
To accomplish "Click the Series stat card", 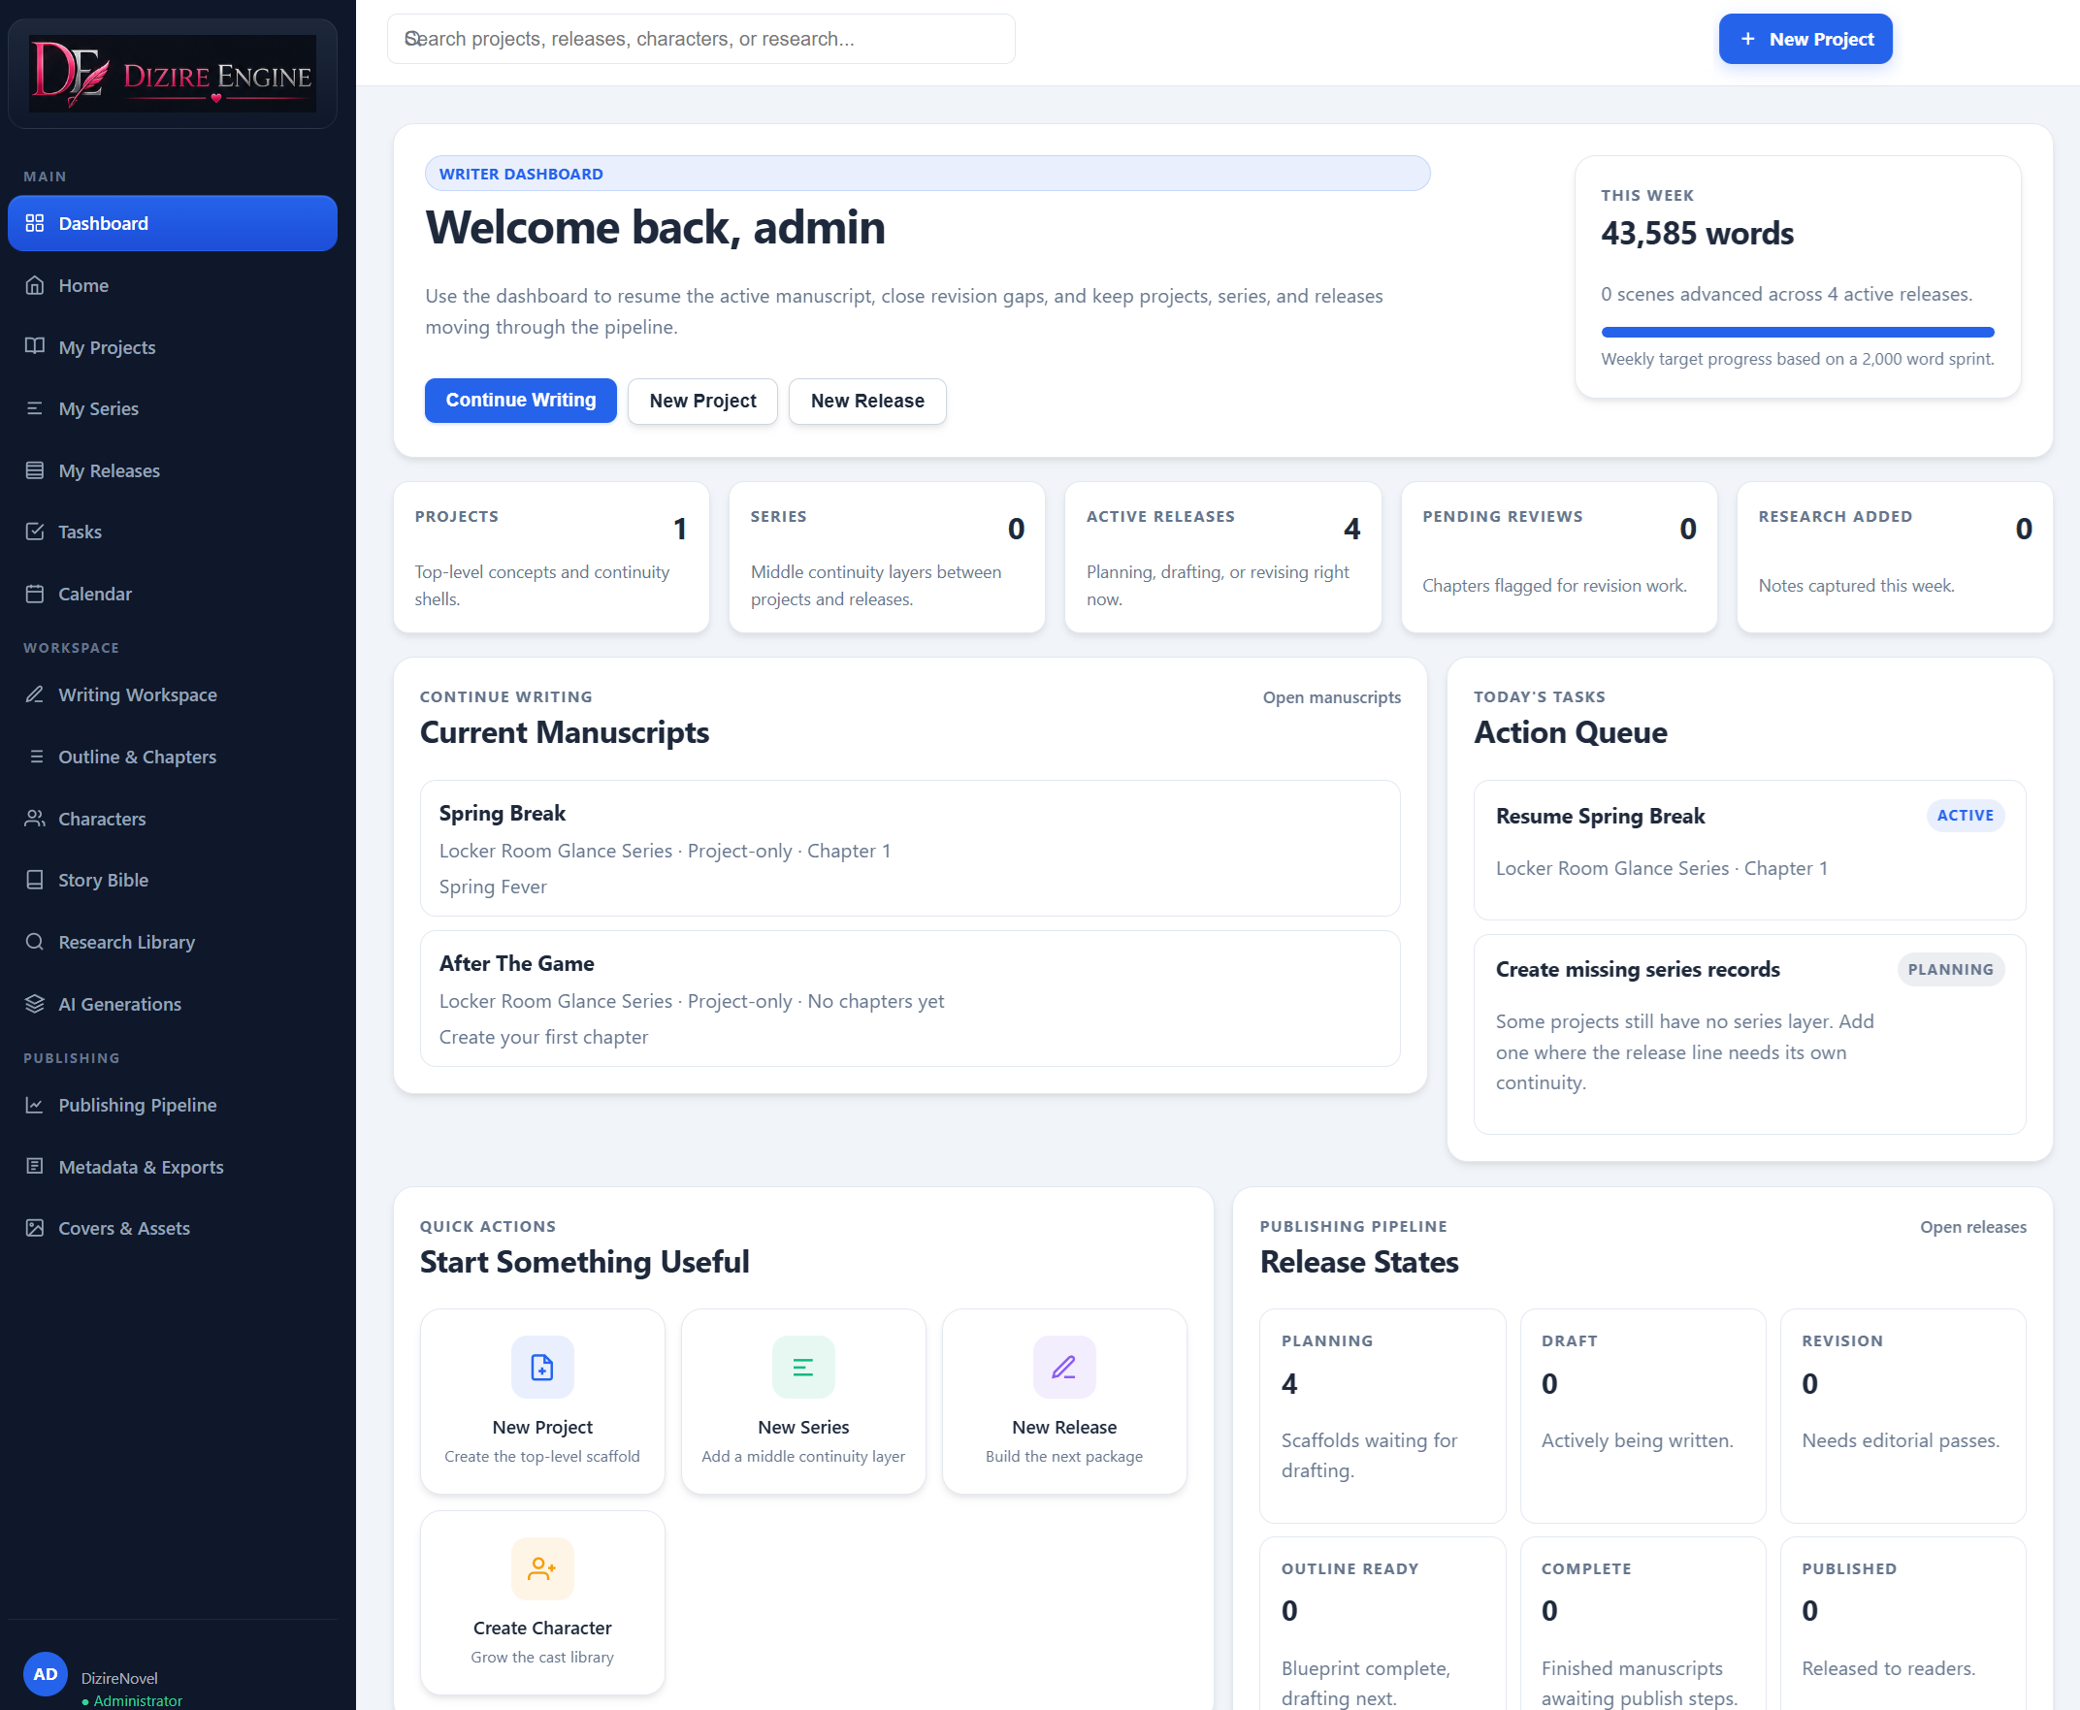I will (887, 557).
